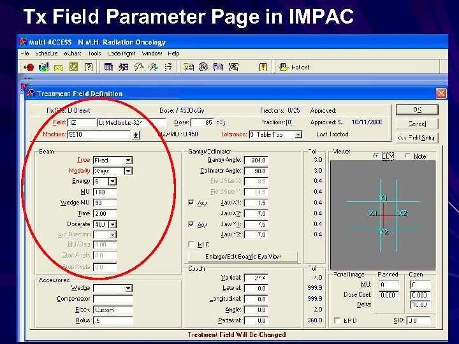Open the eChart menu
Image resolution: width=459 pixels, height=344 pixels.
pos(72,54)
